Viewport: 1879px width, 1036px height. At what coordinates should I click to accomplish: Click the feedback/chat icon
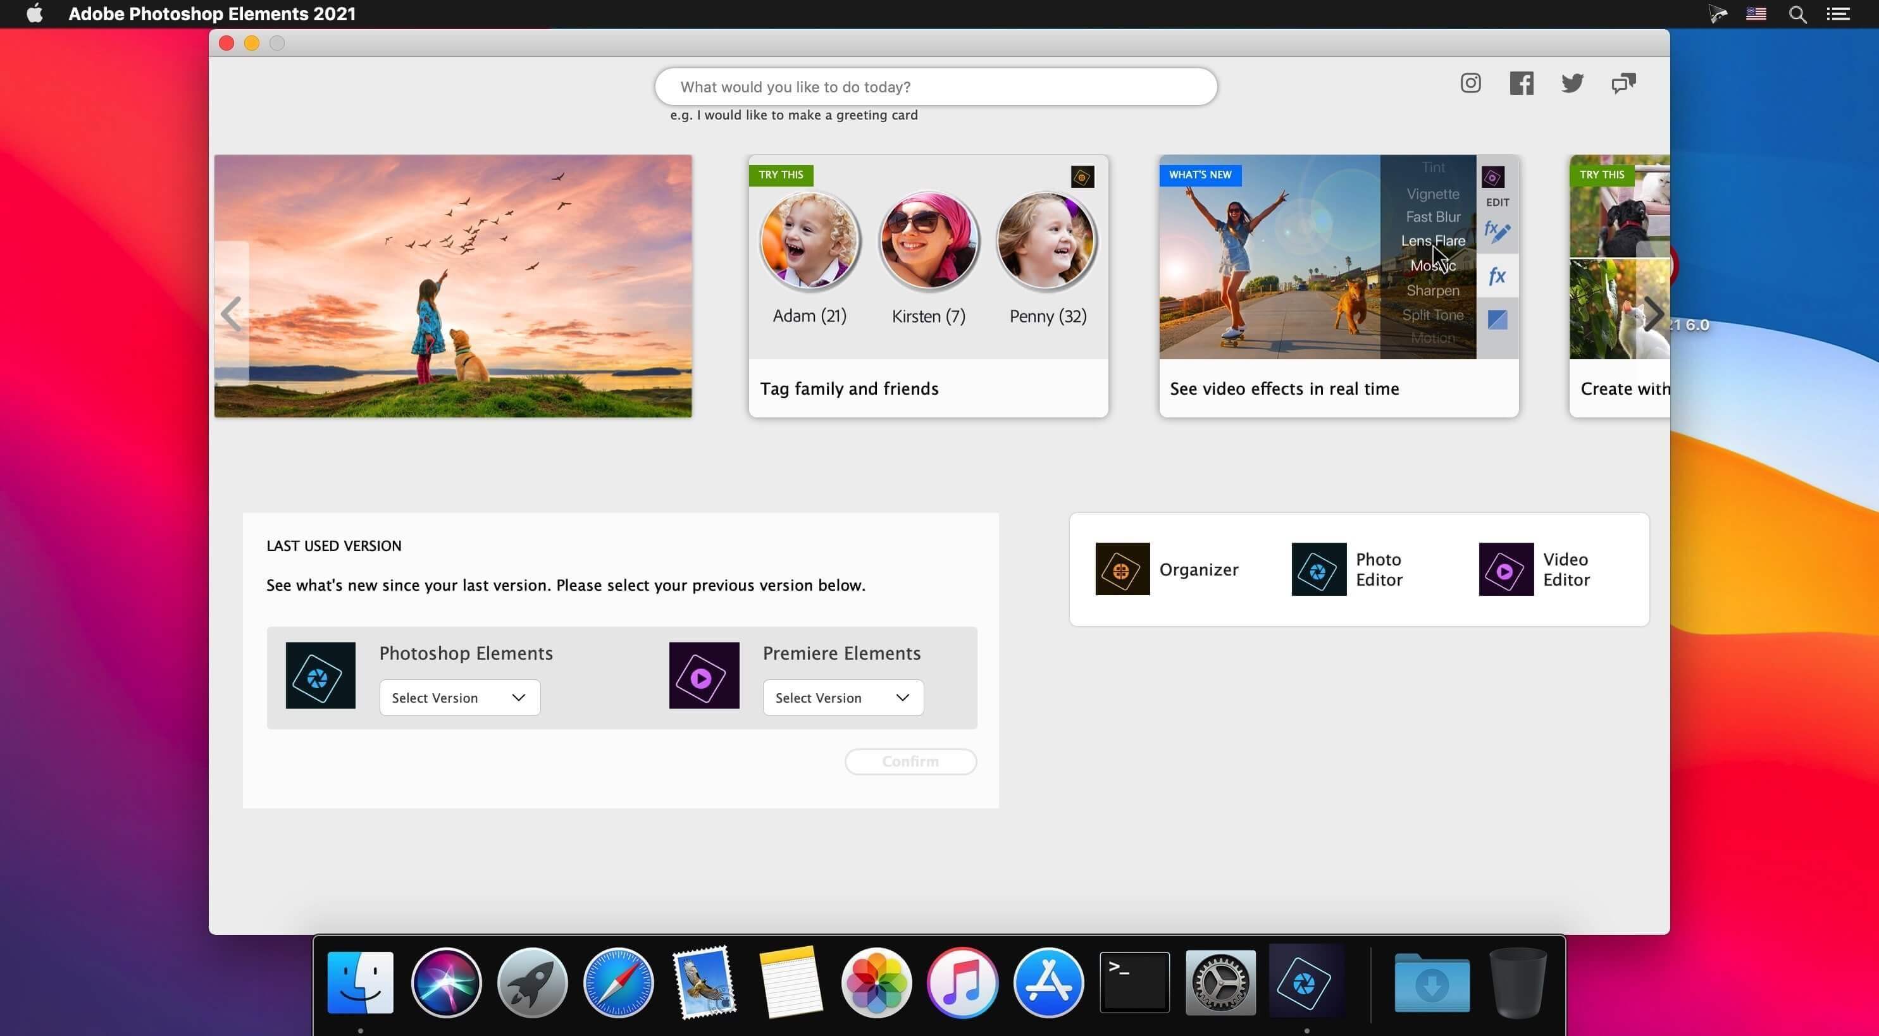1625,82
